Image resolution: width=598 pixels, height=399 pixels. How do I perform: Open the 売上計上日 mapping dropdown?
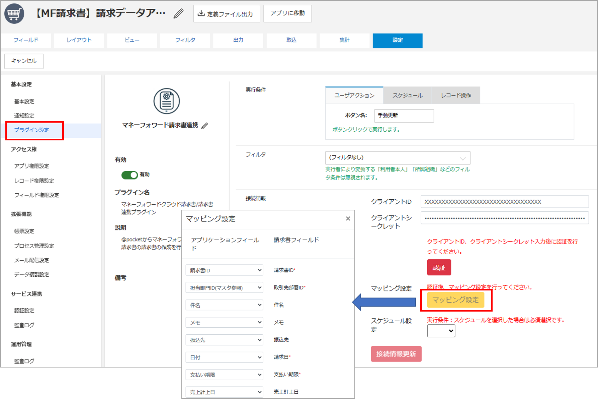tap(224, 392)
